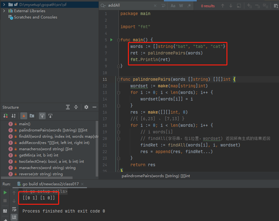Sort Structure alphabetically
This screenshot has width=279, height=221.
click(13, 116)
